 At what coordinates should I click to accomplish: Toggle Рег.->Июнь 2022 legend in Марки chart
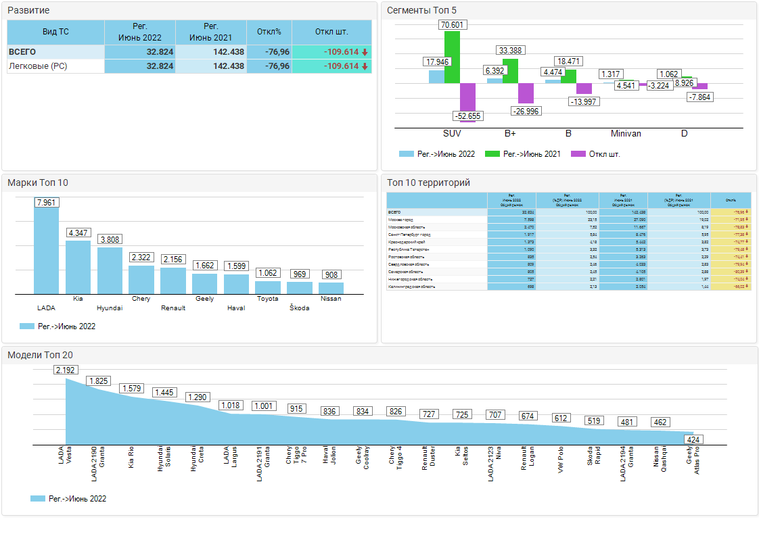pyautogui.click(x=57, y=326)
